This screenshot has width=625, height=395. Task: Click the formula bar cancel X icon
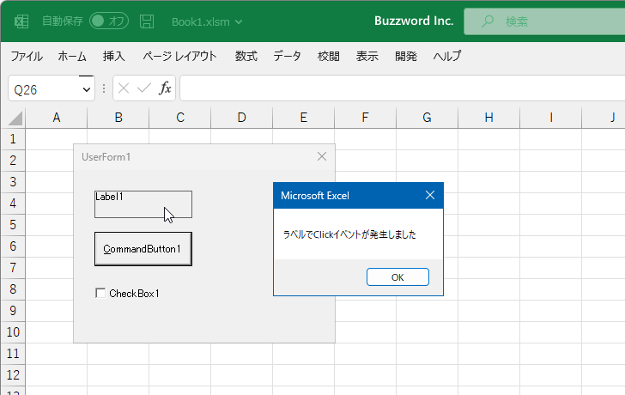coord(124,88)
